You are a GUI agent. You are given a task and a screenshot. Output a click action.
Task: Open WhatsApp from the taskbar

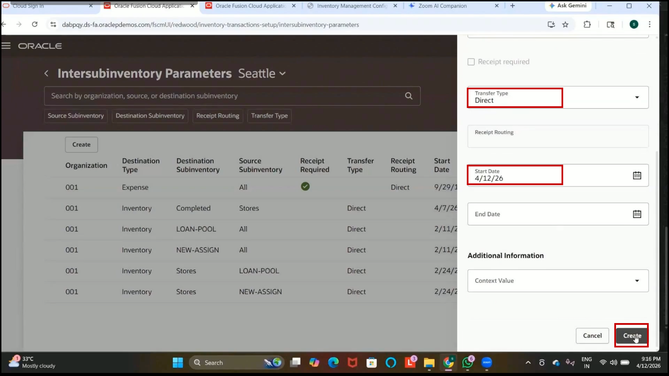(468, 363)
